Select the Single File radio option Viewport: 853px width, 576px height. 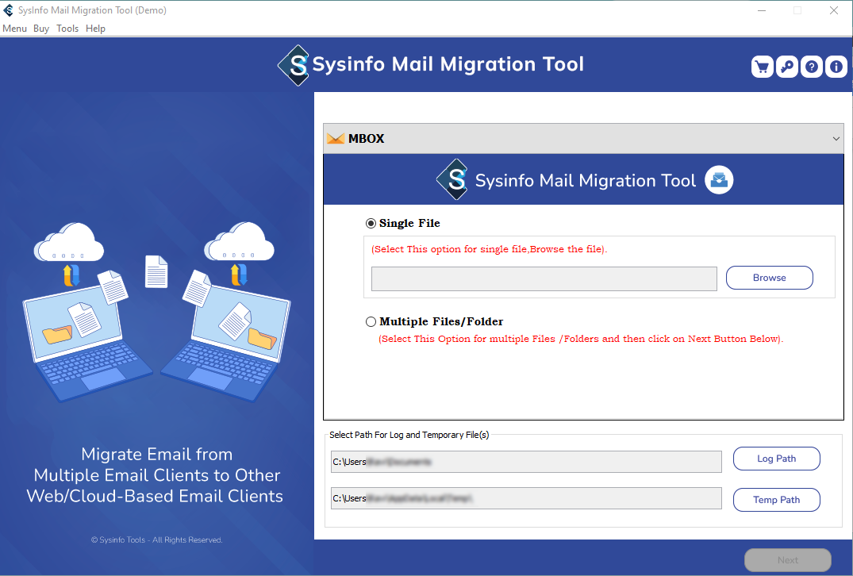pos(371,224)
